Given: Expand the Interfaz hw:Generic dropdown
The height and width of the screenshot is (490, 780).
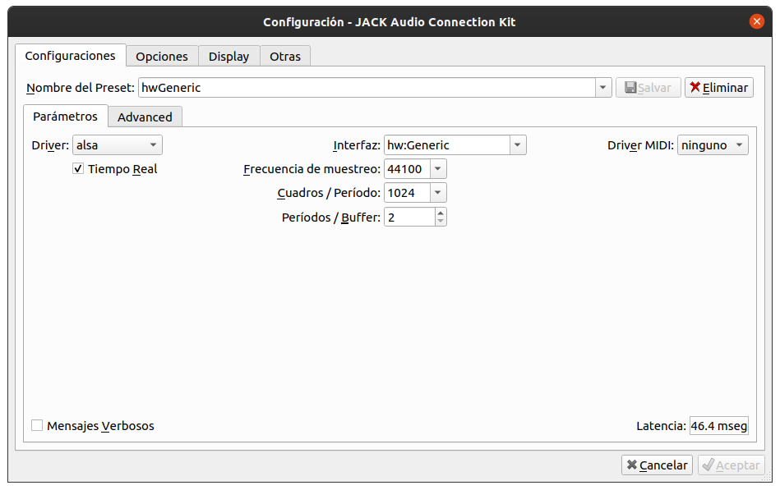Looking at the screenshot, I should (x=517, y=145).
